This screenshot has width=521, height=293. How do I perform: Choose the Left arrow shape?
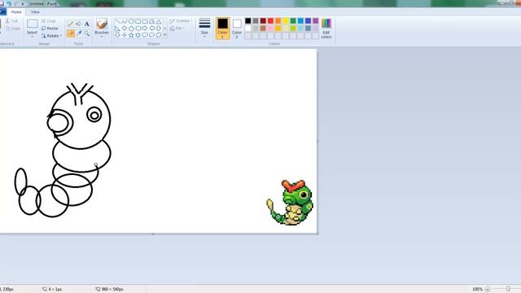click(x=152, y=28)
